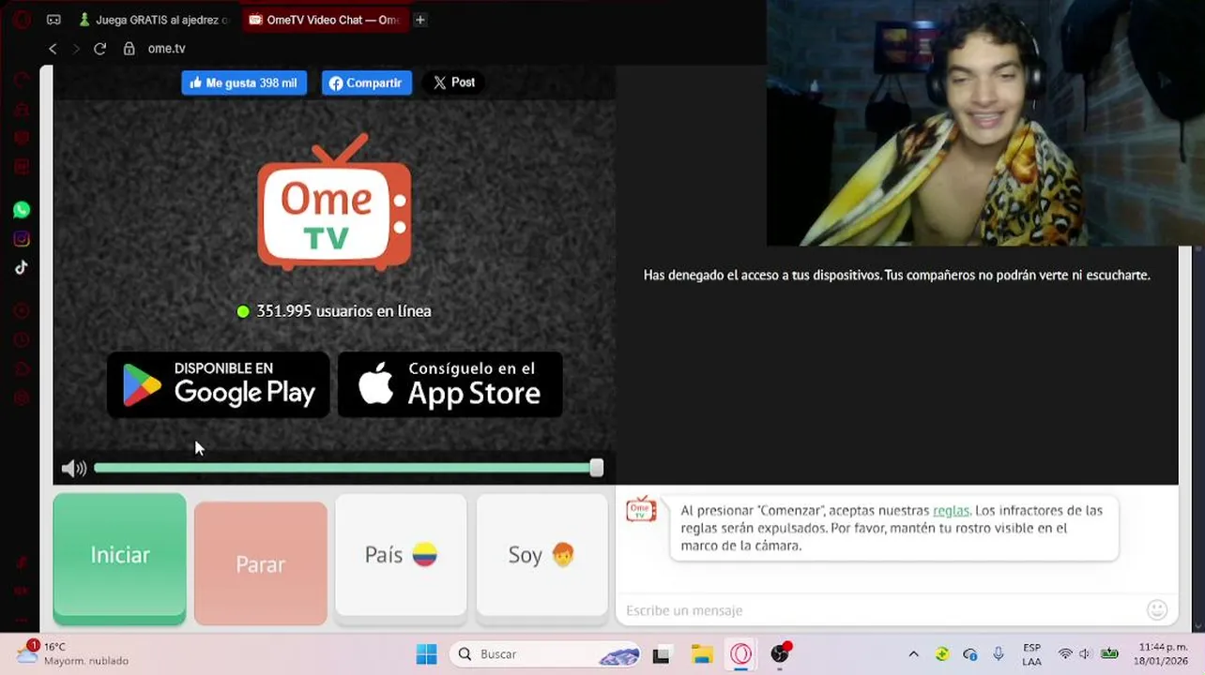This screenshot has height=675, width=1205.
Task: Open the emoji picker in chat
Action: click(x=1157, y=610)
